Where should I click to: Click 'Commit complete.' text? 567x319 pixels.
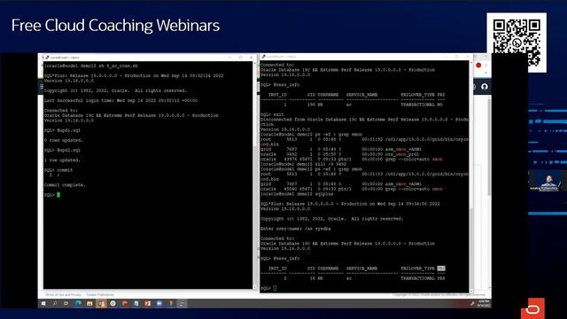pyautogui.click(x=65, y=185)
